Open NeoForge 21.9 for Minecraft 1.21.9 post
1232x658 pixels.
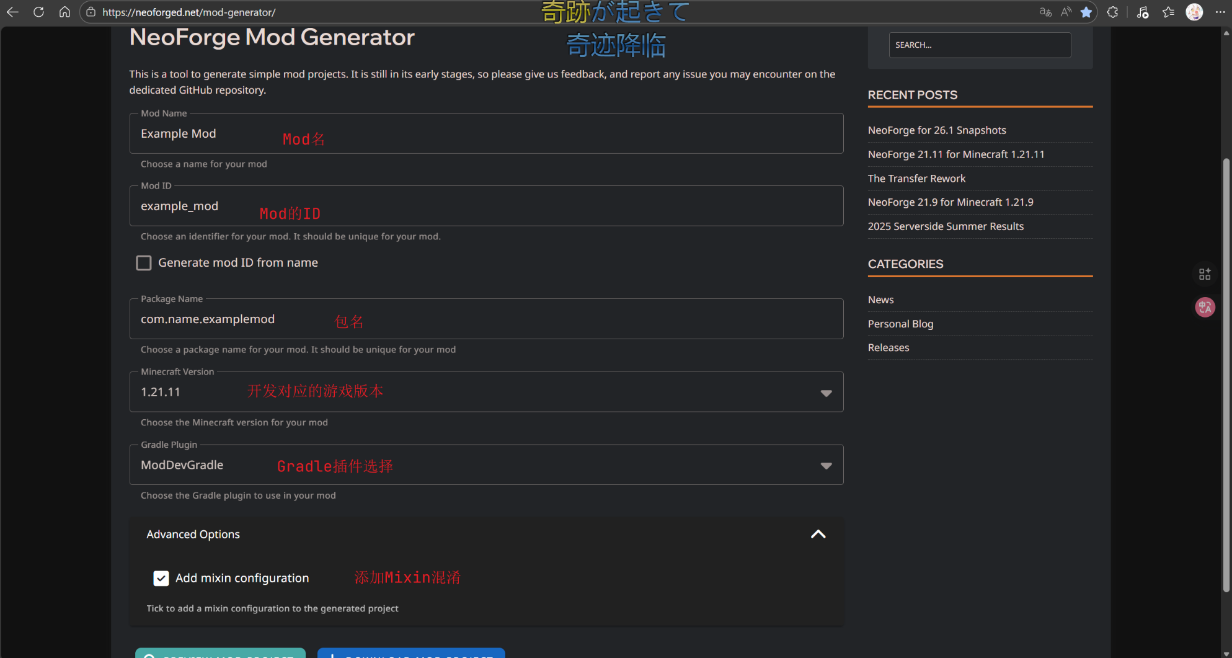(951, 202)
